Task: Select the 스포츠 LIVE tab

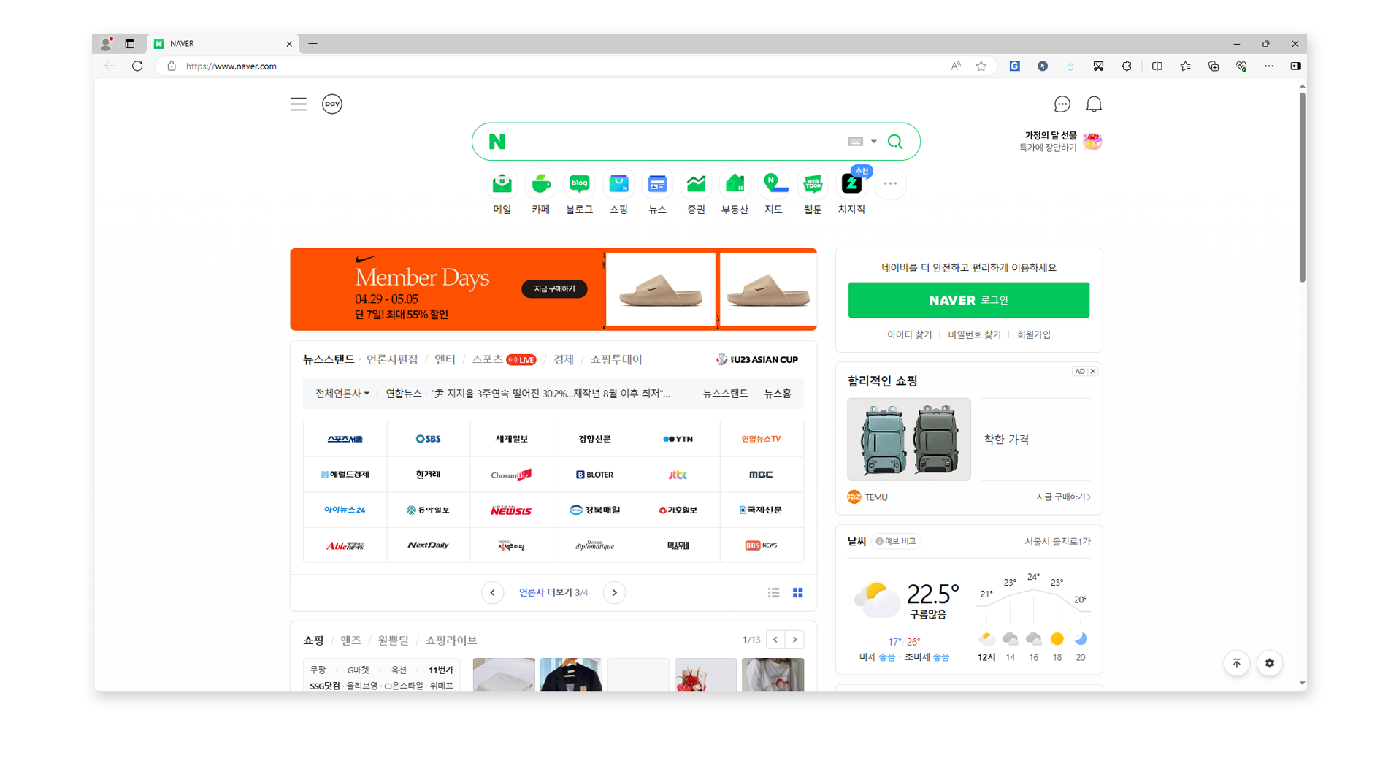Action: [x=504, y=359]
